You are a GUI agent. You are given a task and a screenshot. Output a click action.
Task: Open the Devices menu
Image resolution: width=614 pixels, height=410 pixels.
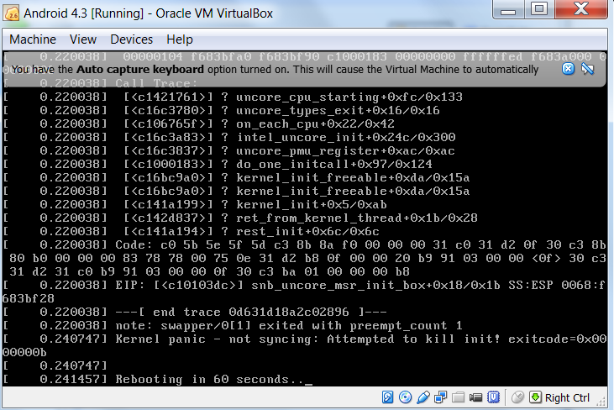pos(132,39)
